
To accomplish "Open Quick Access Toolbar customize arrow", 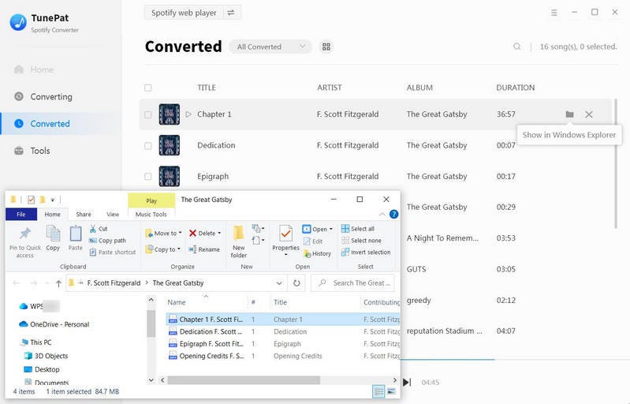I will (53, 200).
